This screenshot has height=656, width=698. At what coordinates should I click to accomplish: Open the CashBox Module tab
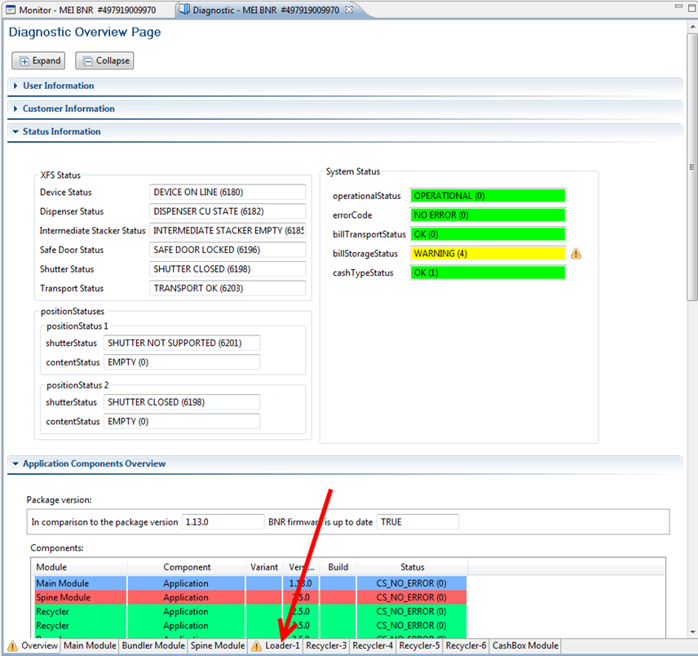click(525, 645)
